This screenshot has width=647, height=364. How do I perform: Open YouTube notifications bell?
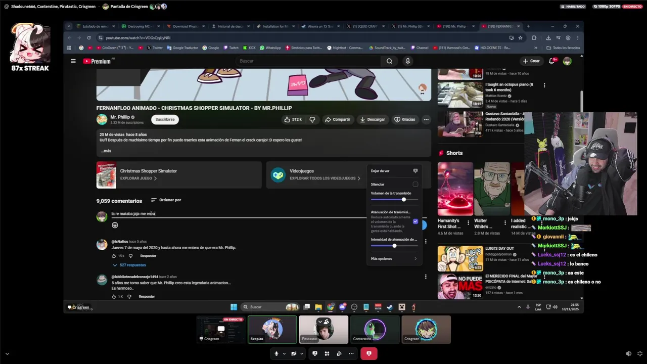tap(552, 61)
